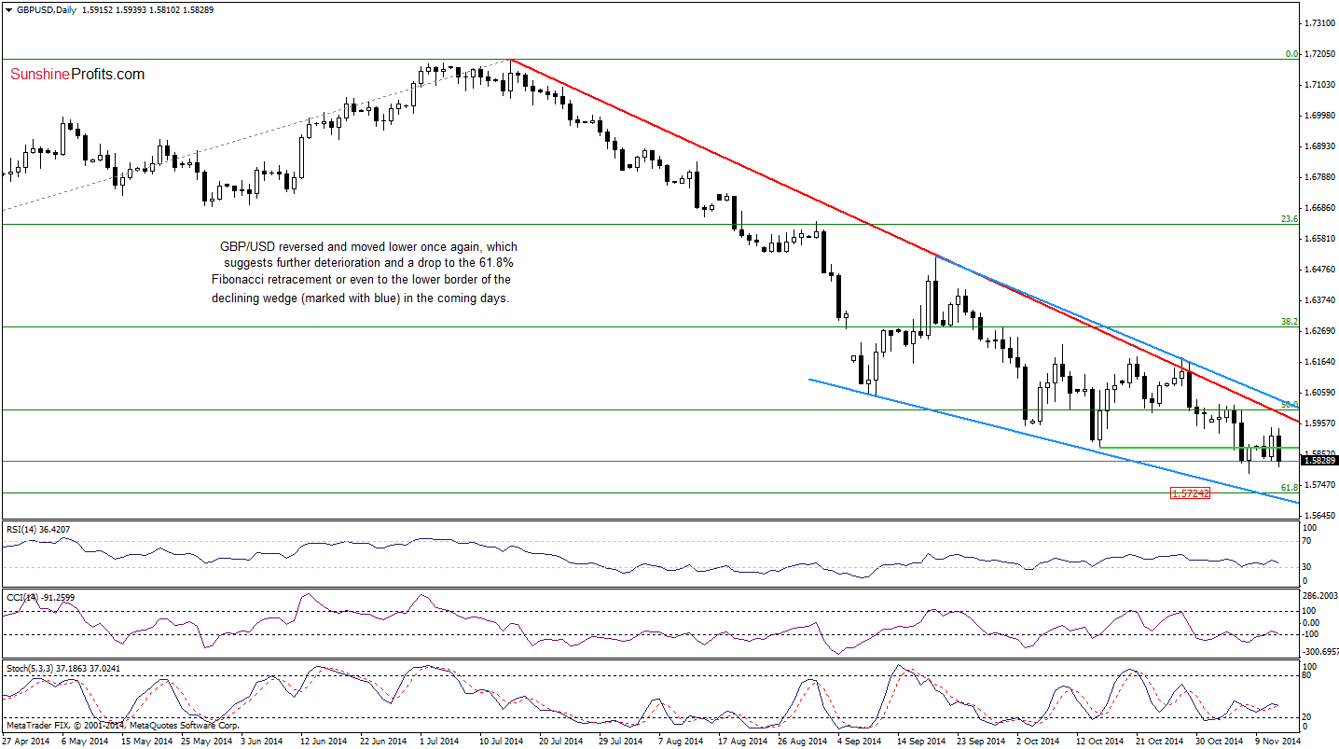Click the 9 Nov 2014 date label
1339x749 pixels.
1277,741
